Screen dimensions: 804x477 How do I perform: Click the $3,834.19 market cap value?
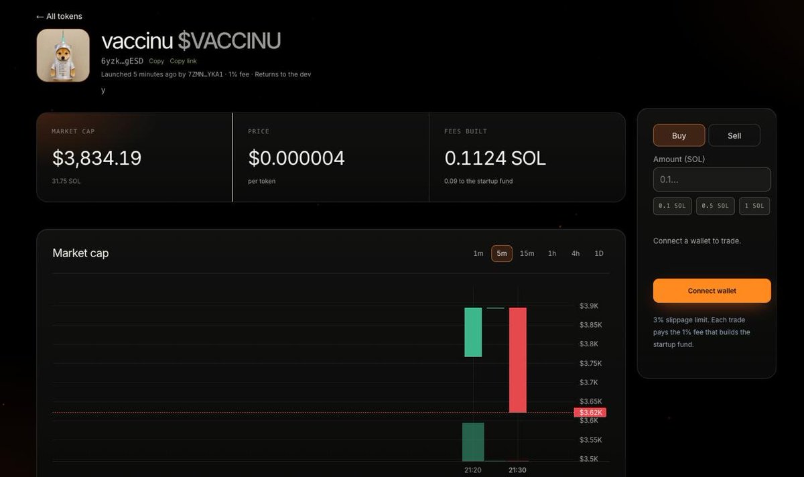97,158
